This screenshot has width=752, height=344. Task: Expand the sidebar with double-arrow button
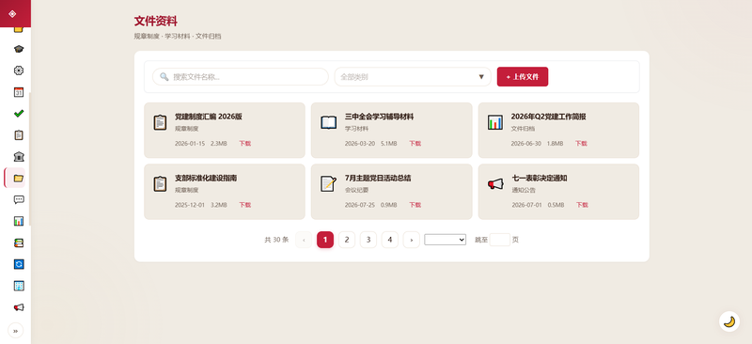click(x=15, y=331)
